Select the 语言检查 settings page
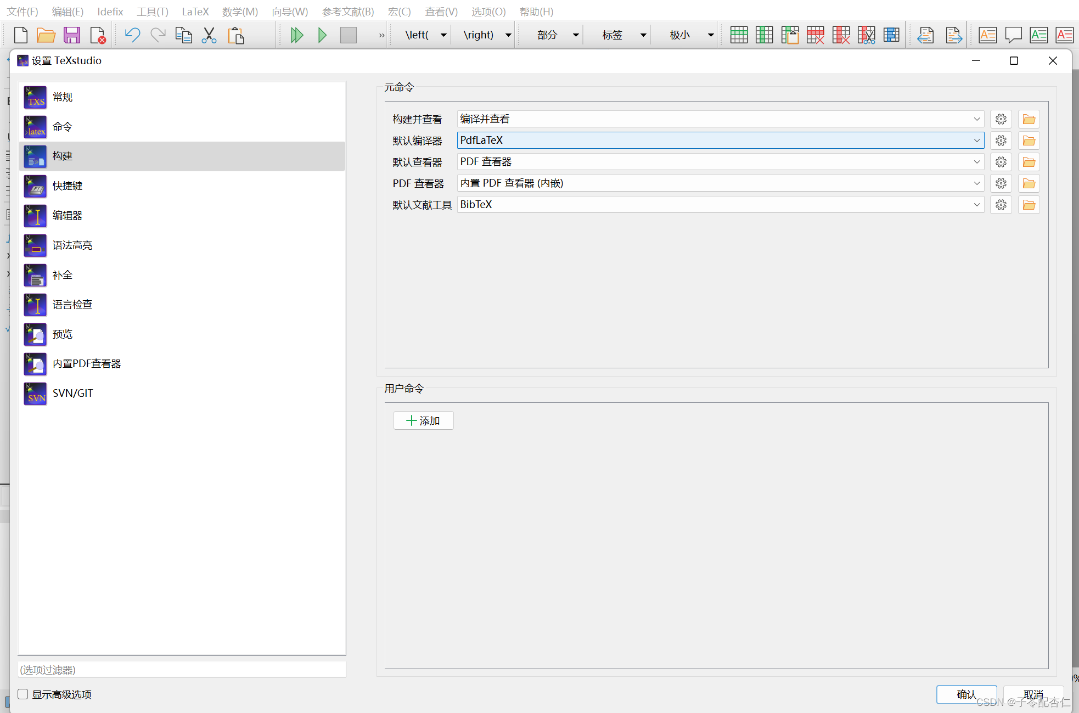This screenshot has height=713, width=1079. pyautogui.click(x=182, y=305)
